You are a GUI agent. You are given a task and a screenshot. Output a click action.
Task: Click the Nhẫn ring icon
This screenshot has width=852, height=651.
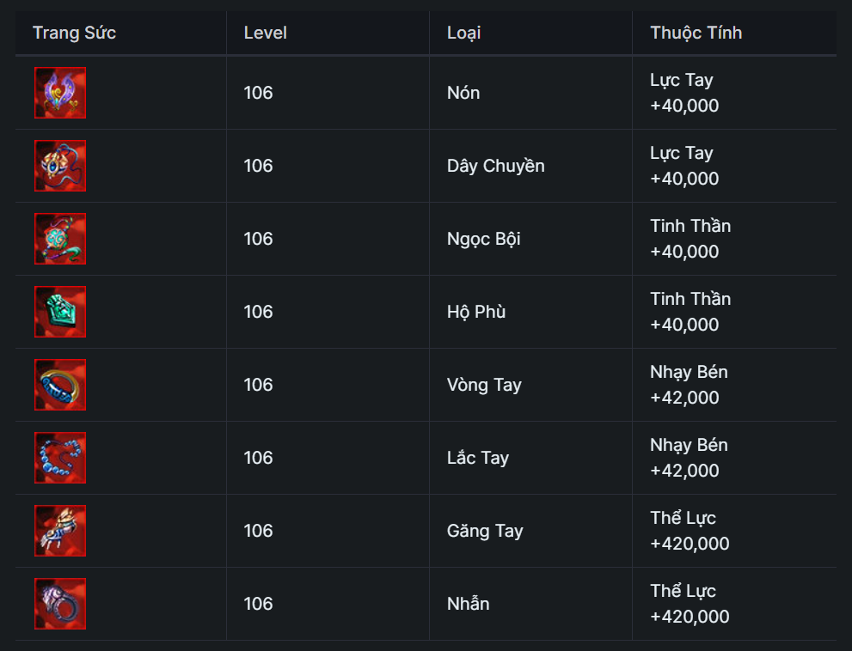click(60, 604)
